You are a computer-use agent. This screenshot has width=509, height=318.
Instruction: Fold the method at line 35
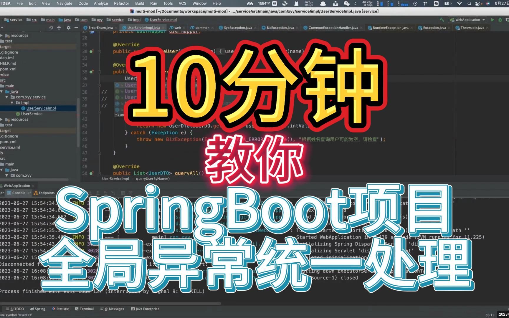[100, 72]
